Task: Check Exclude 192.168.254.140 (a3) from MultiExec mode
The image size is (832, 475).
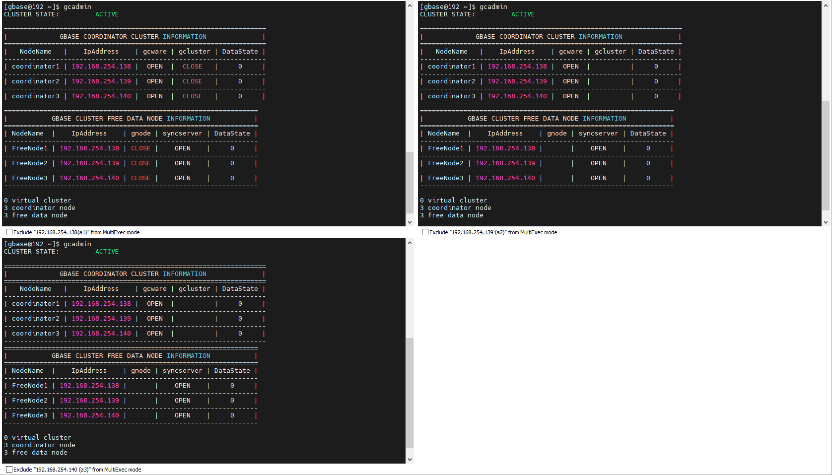Action: [x=9, y=470]
